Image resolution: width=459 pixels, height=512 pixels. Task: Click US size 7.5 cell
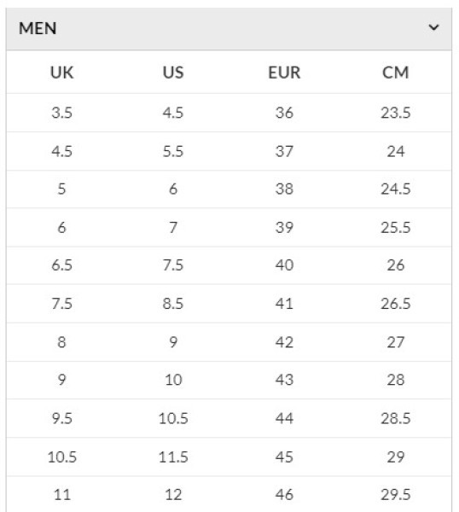[x=173, y=265]
